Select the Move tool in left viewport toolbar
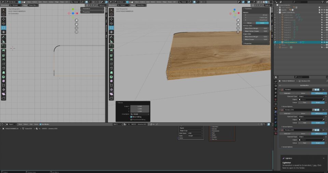Viewport: 328px width, 173px height. coord(3,19)
